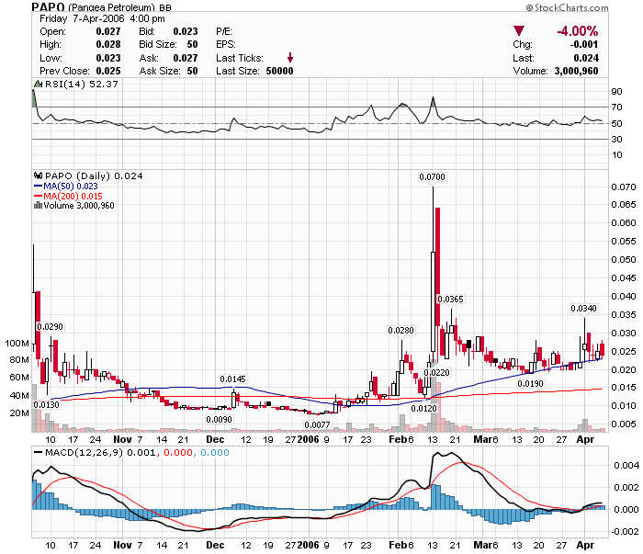The width and height of the screenshot is (643, 554).
Task: Click the P/E label
Action: 224,31
